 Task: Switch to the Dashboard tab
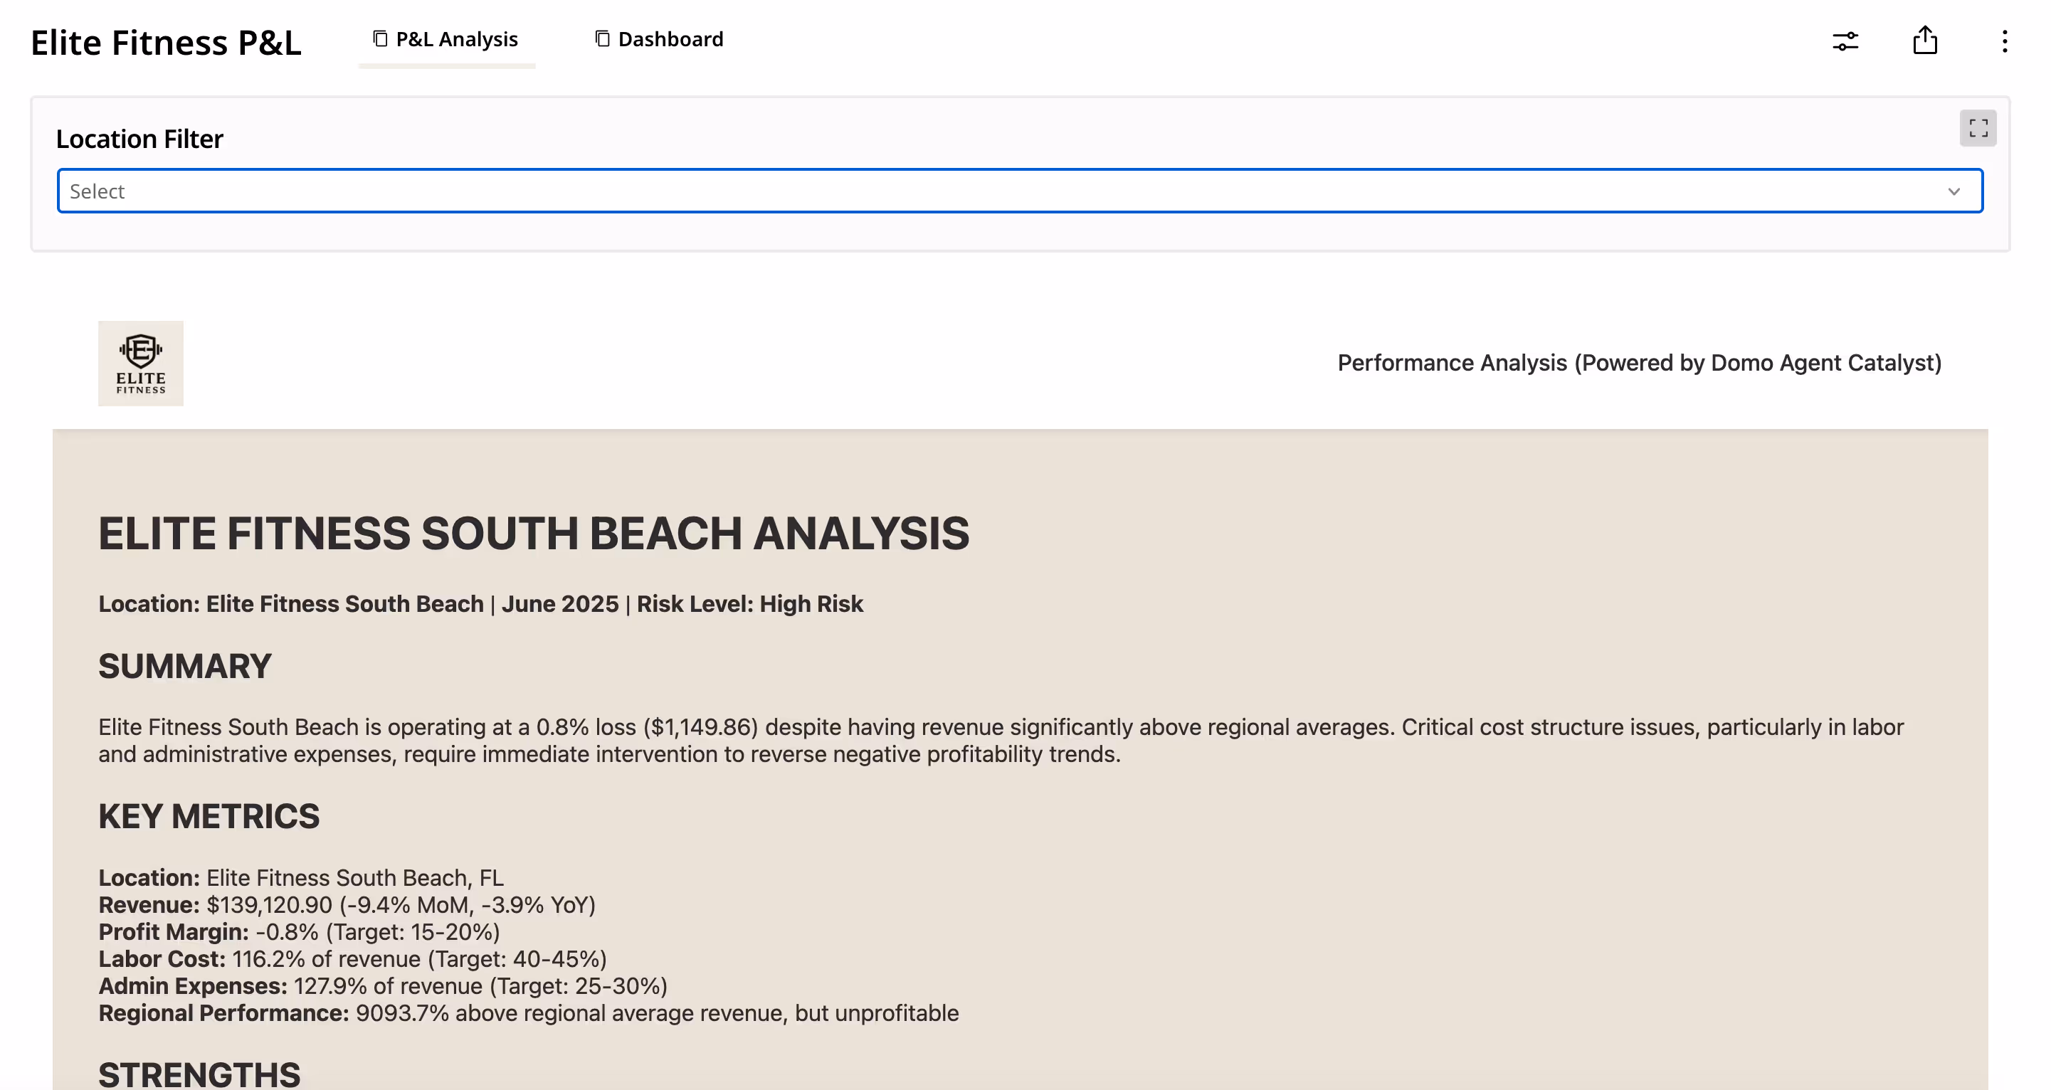[670, 39]
